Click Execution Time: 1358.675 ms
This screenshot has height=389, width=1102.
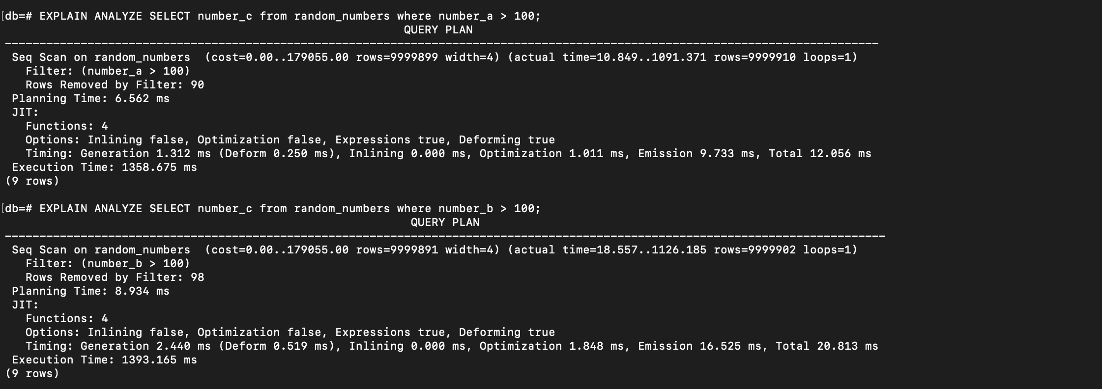(104, 167)
